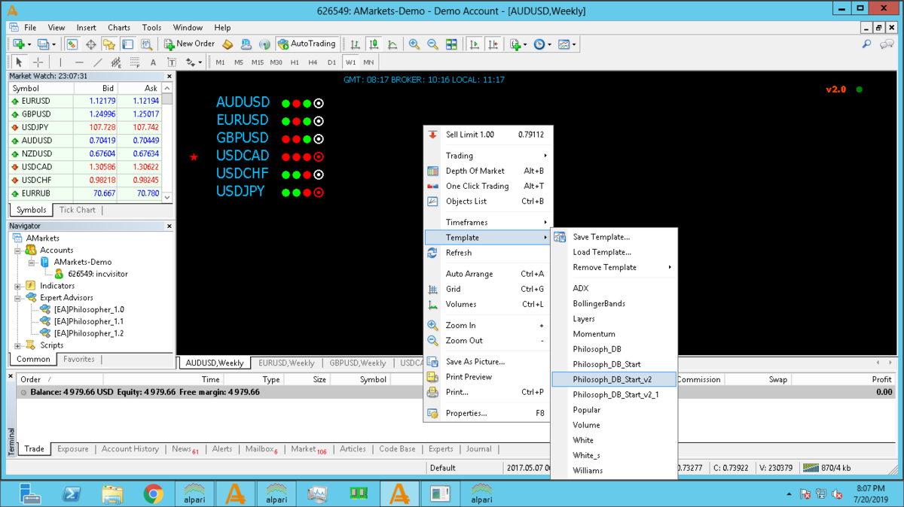Select the Horizontal Line drawing tool
Image resolution: width=904 pixels, height=507 pixels.
(79, 62)
